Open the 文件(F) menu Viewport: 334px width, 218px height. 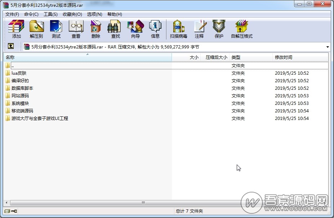(12, 14)
